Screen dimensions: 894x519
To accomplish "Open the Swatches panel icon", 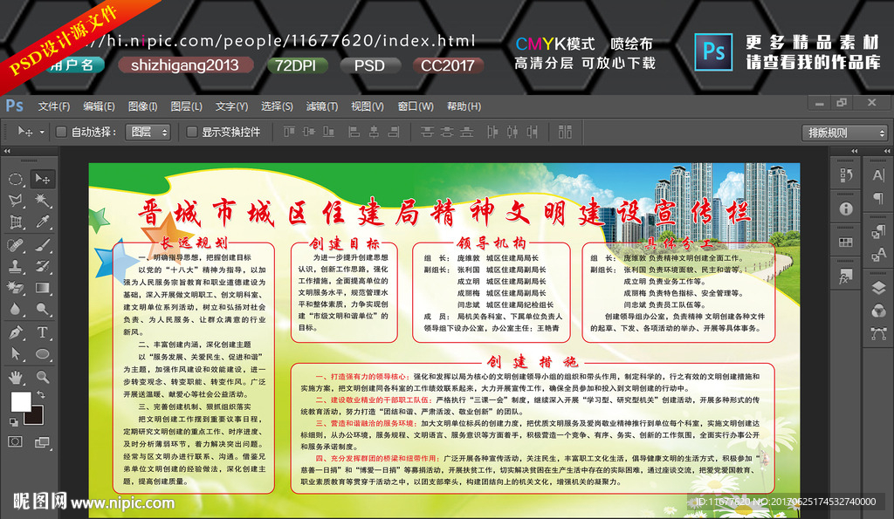I will [x=846, y=242].
